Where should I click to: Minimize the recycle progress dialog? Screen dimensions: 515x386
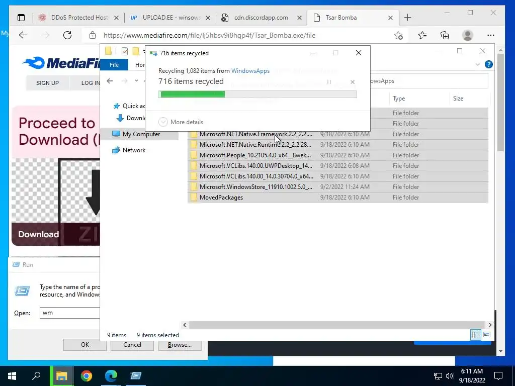pyautogui.click(x=313, y=53)
